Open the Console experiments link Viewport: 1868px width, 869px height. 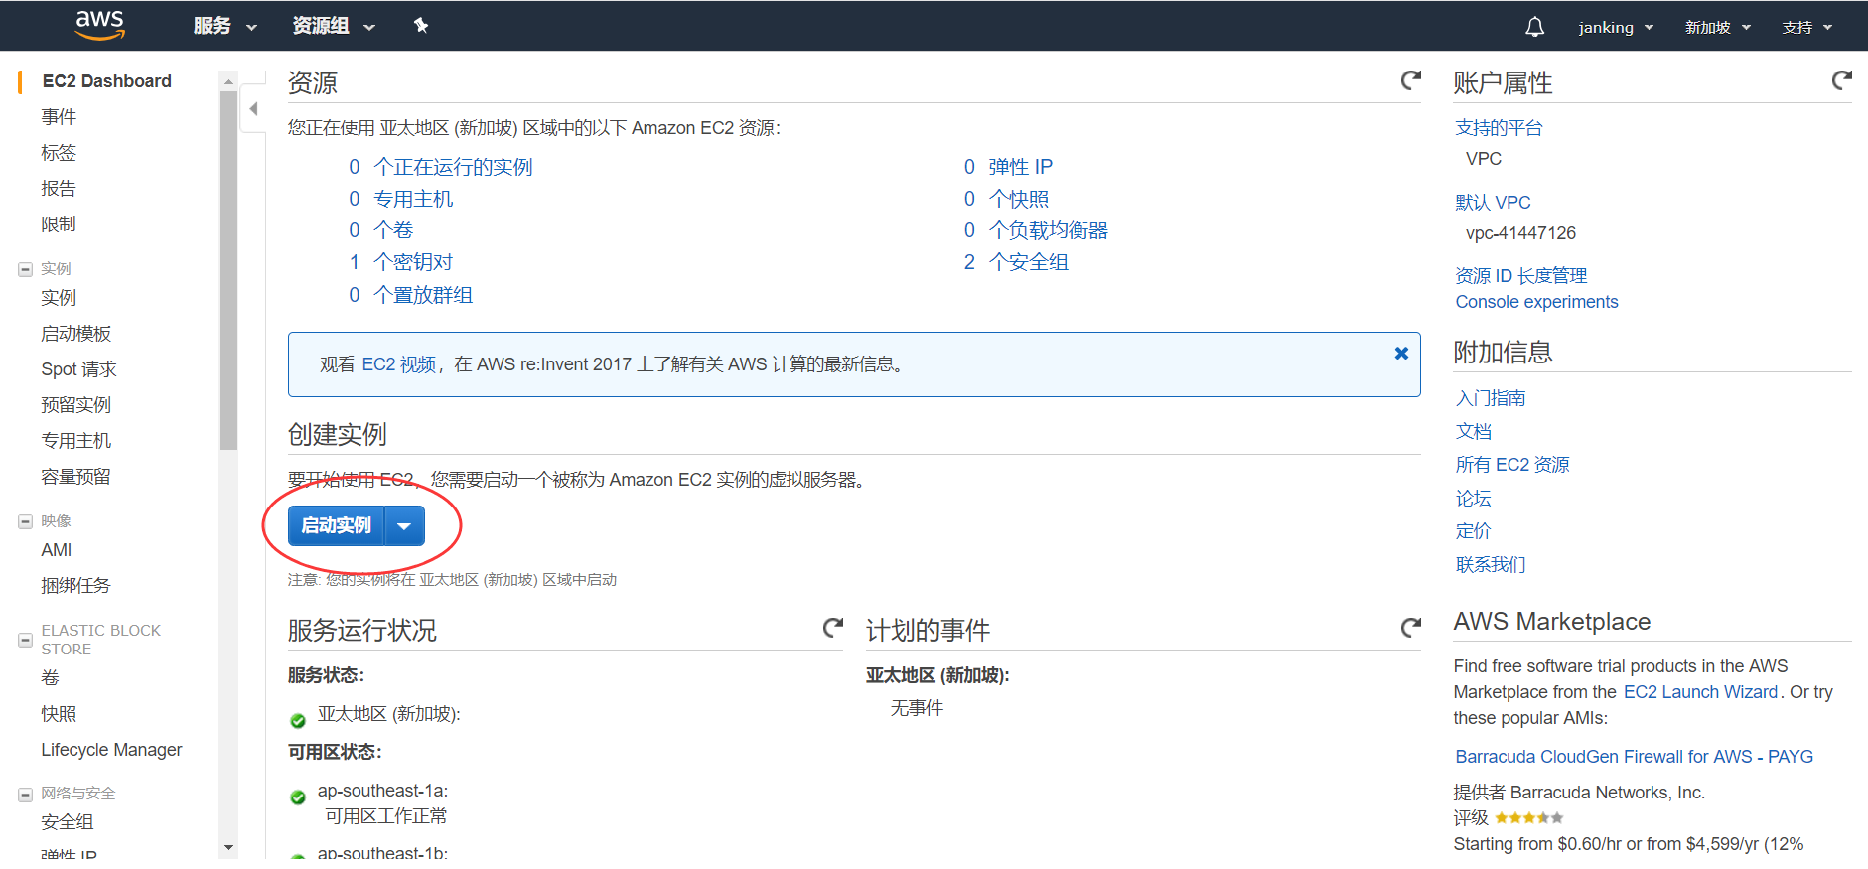[1536, 302]
